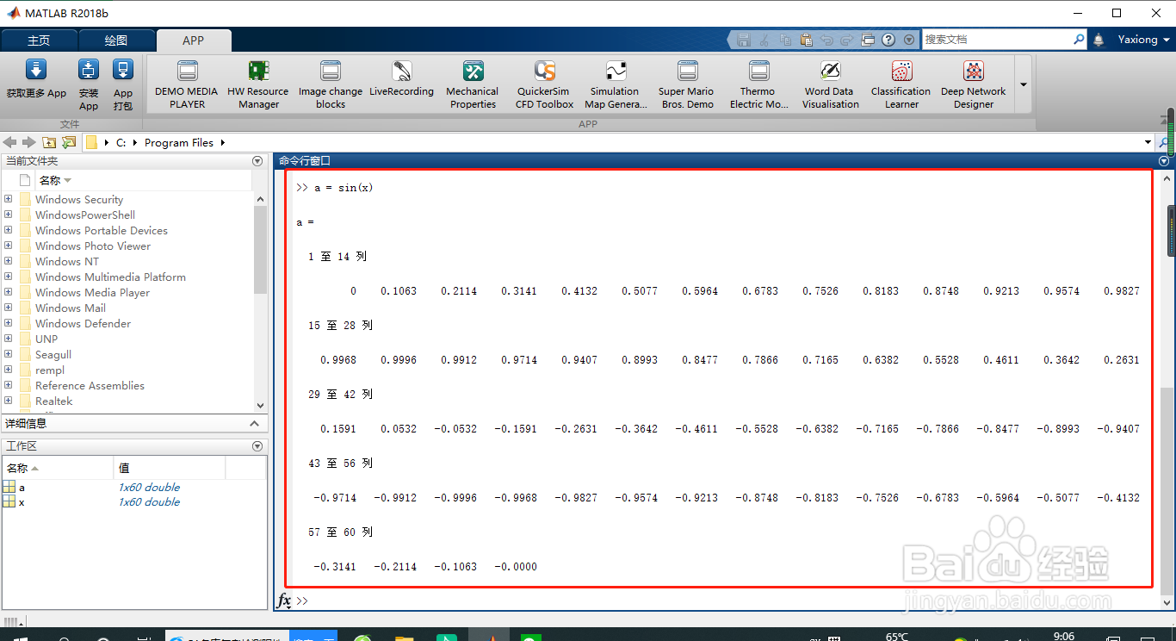
Task: Open the address bar path history dropdown
Action: click(1148, 142)
